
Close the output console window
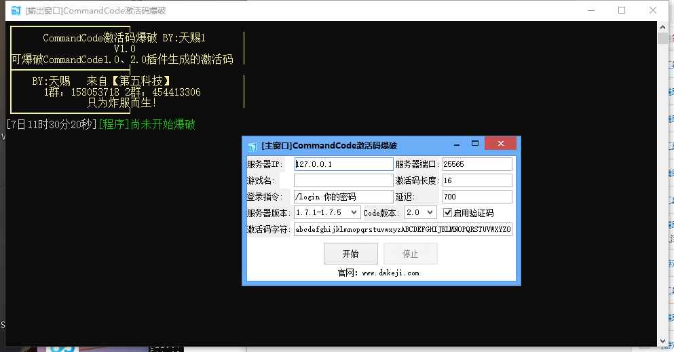[x=653, y=10]
